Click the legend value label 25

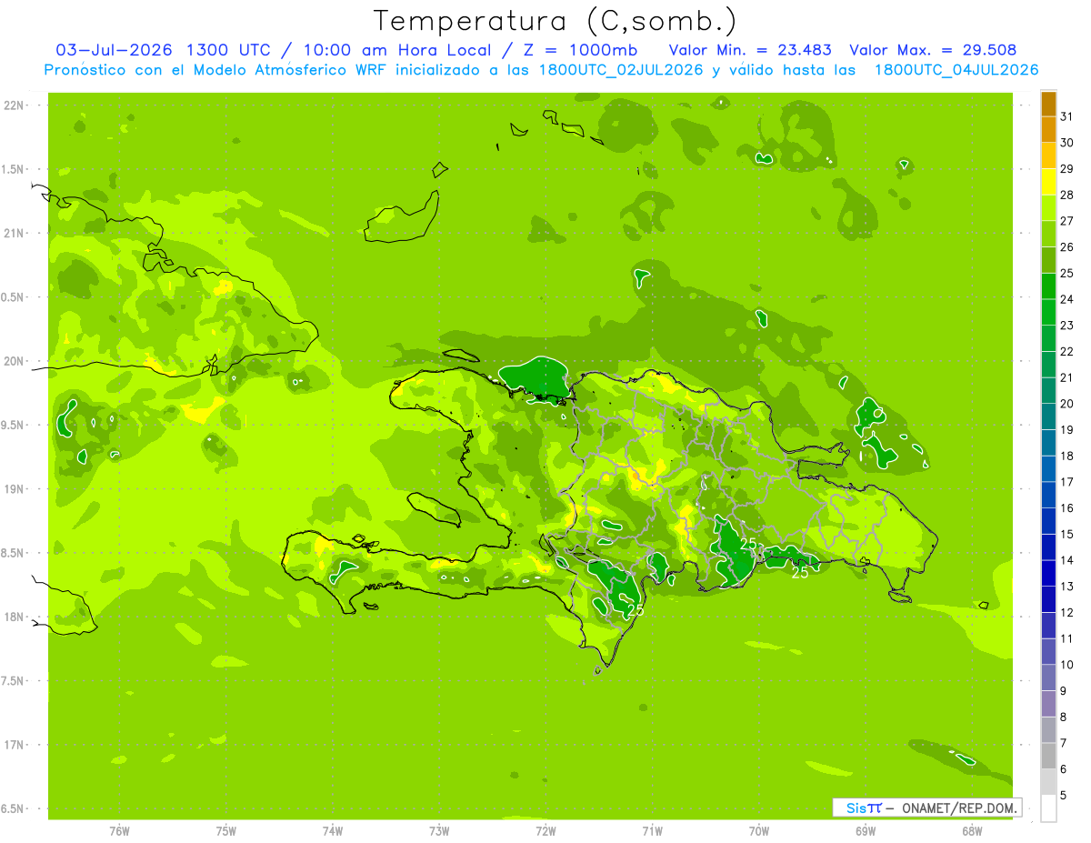(1067, 273)
